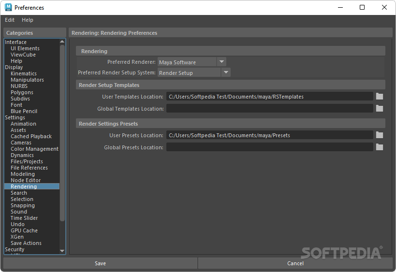Screen dimensions: 396x272
Task: Select Help in the categories list
Action: coord(16,61)
